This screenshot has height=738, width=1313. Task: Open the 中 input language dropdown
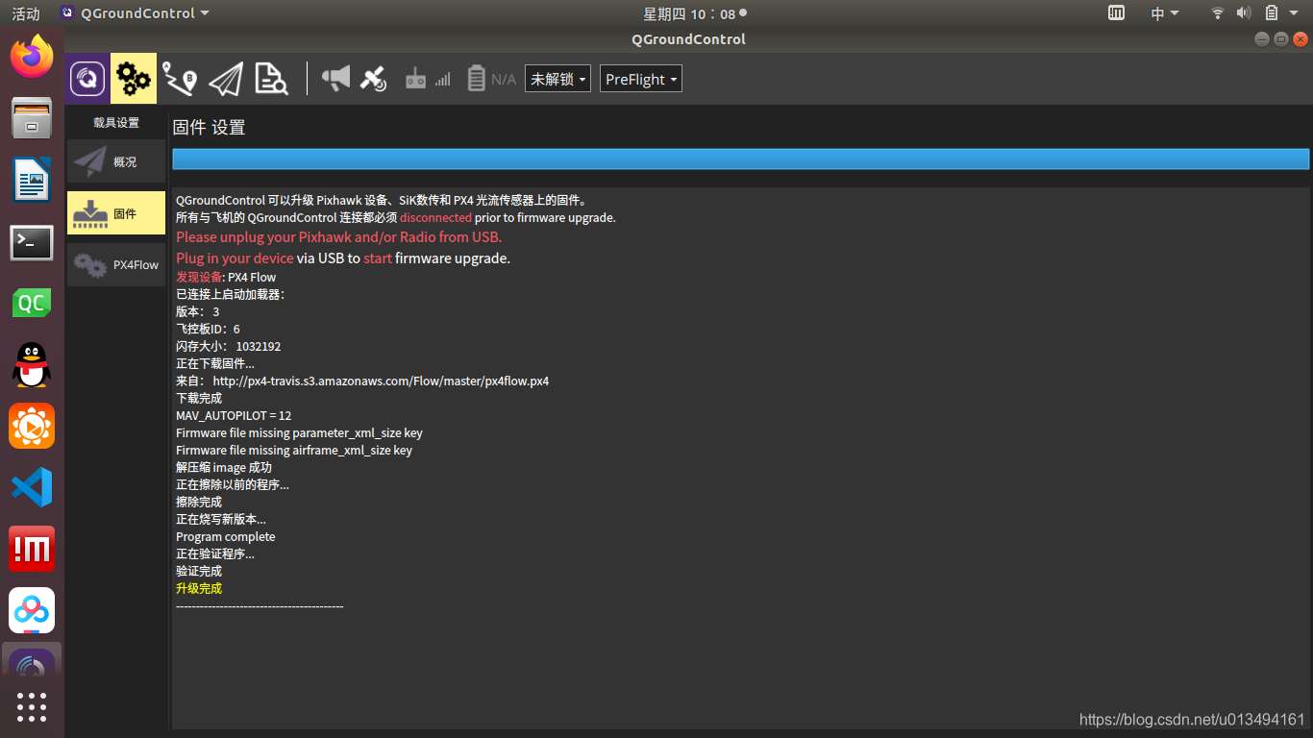click(1165, 13)
